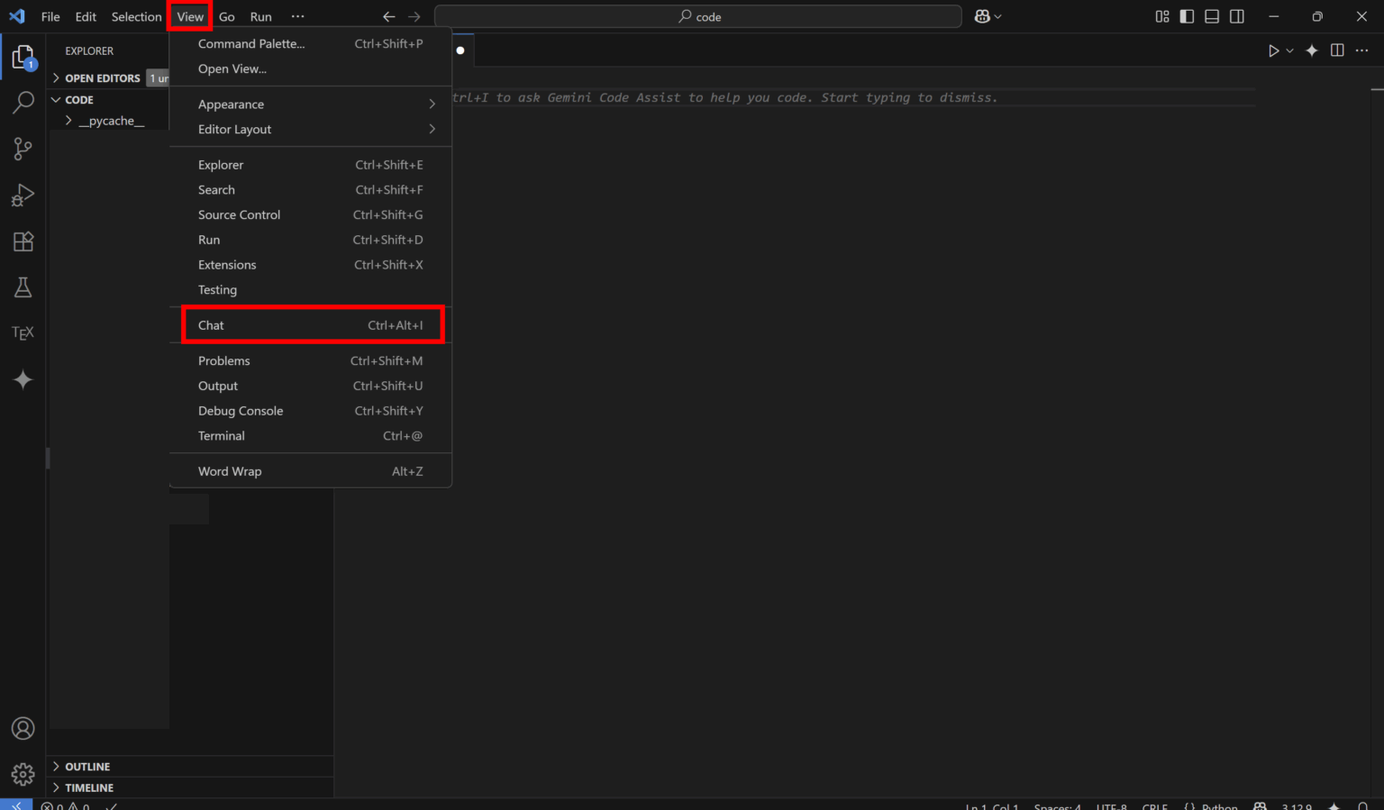Open the TeX sidebar view
Image resolution: width=1384 pixels, height=810 pixels.
point(23,332)
